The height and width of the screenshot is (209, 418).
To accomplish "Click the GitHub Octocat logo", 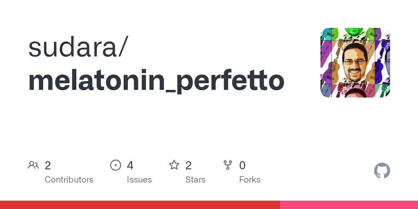I will (x=382, y=171).
